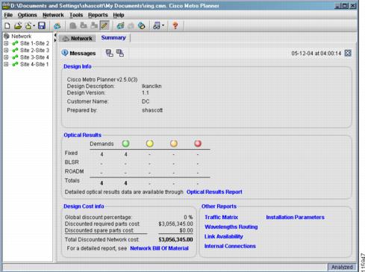Image resolution: width=365 pixels, height=272 pixels.
Task: Open the reports icon dropdown arrow
Action: click(x=163, y=25)
